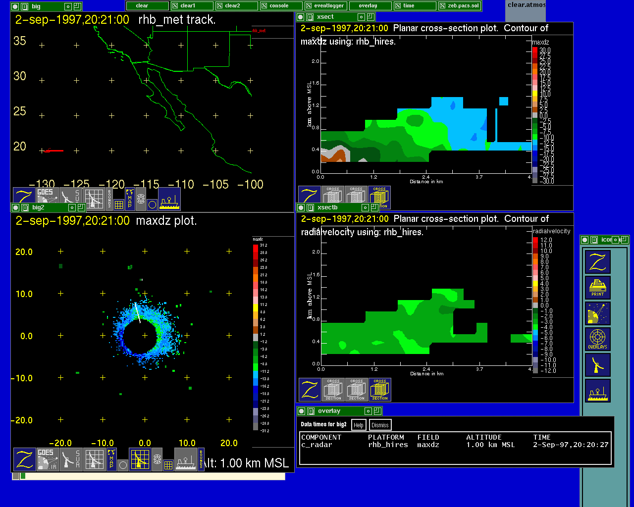Open Overlays from the right icon panel
This screenshot has height=507, width=634.
coord(597,339)
